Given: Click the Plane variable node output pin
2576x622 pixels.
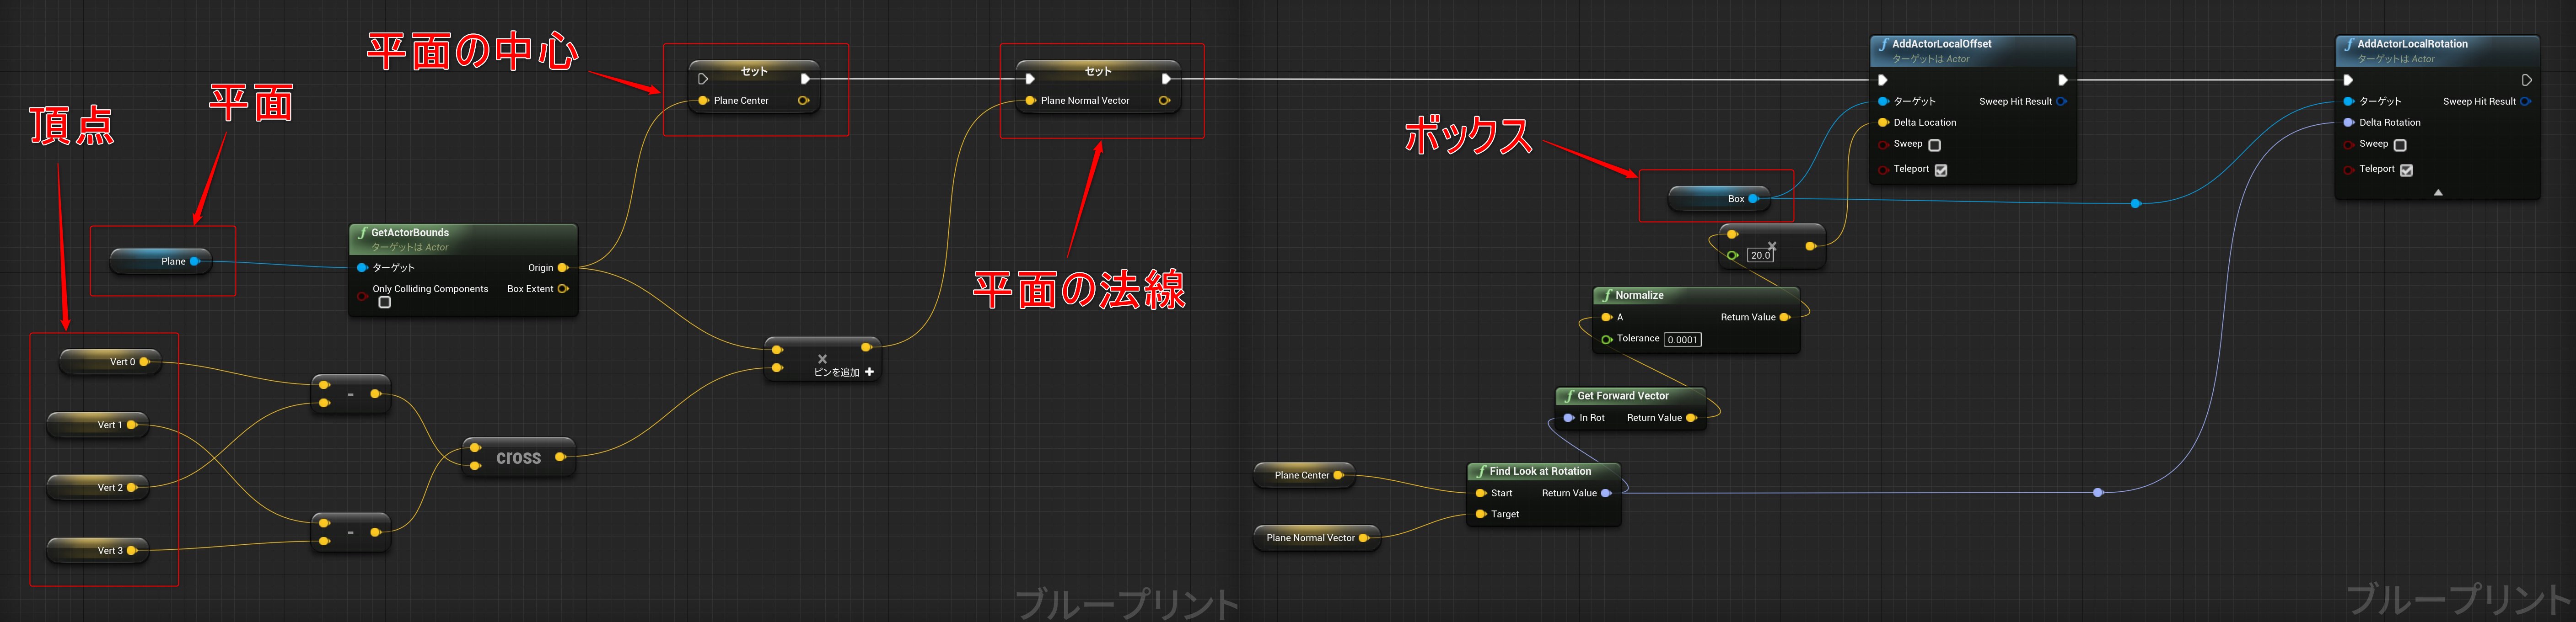Looking at the screenshot, I should [x=195, y=261].
